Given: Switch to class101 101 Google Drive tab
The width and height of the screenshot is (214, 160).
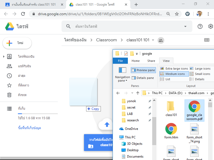Looking at the screenshot, I should [x=98, y=5].
